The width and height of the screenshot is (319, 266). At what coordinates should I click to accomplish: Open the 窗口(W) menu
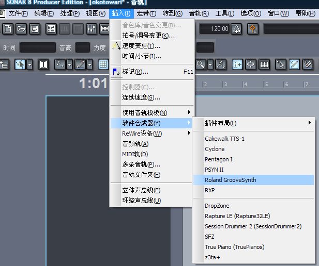pyautogui.click(x=278, y=13)
